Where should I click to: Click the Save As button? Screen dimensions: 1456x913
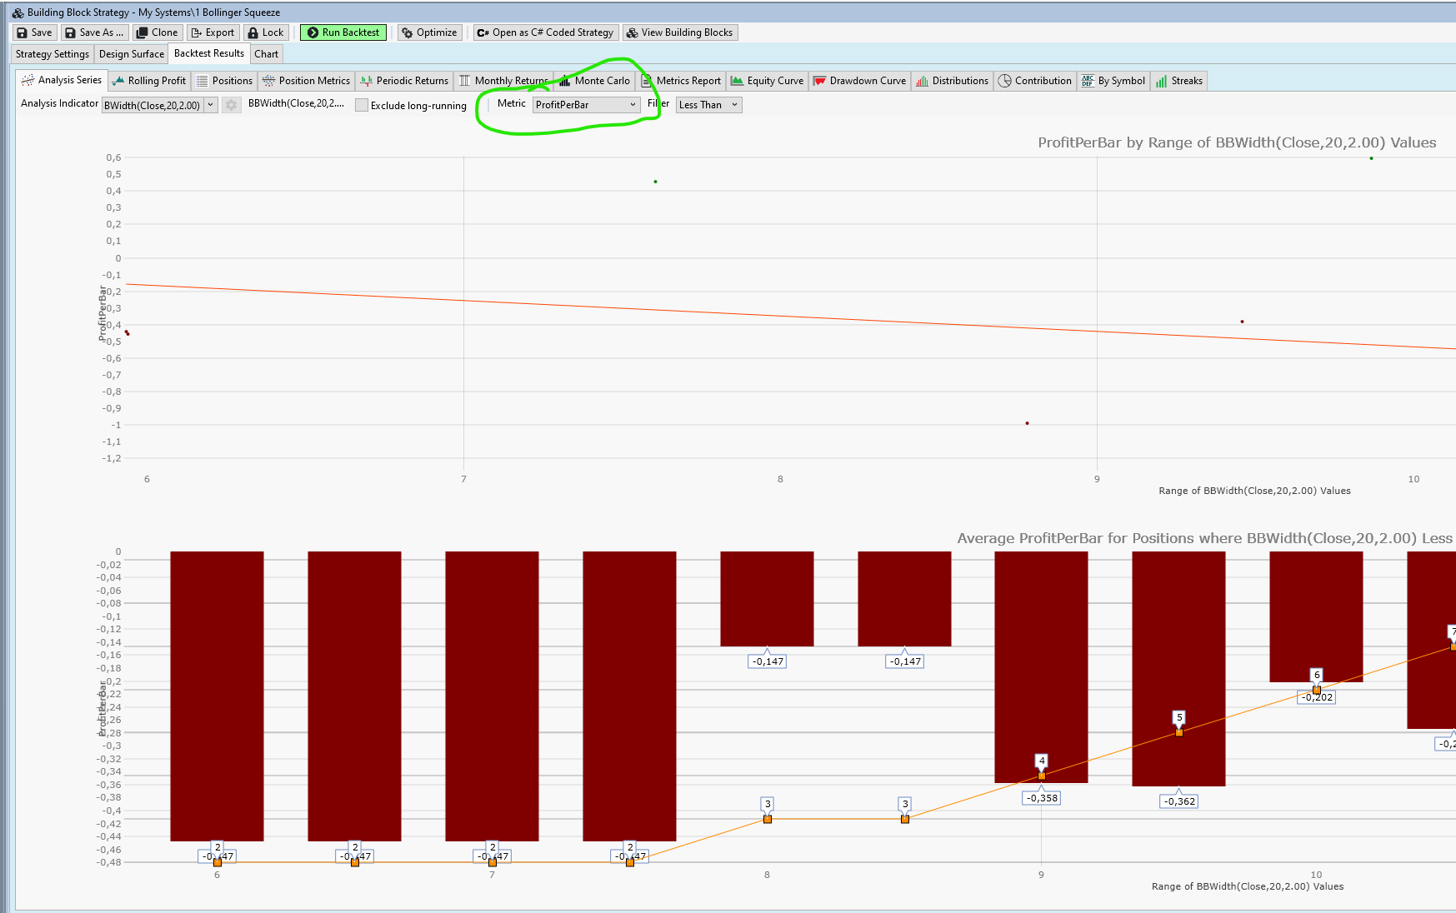[94, 32]
